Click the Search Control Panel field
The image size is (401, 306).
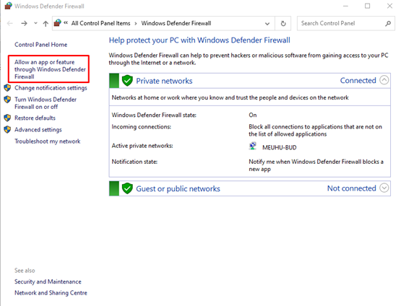click(342, 24)
